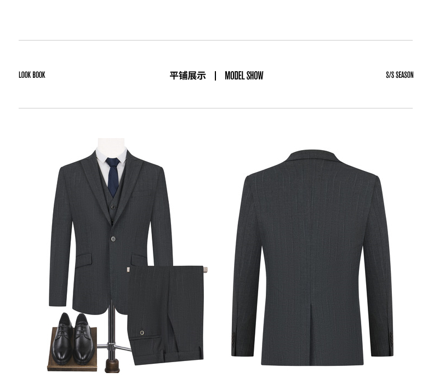Click the folded suit trousers
This screenshot has width=433, height=378.
[x=166, y=314]
